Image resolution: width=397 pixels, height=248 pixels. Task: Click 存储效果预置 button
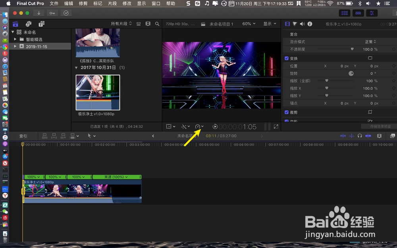(x=380, y=126)
